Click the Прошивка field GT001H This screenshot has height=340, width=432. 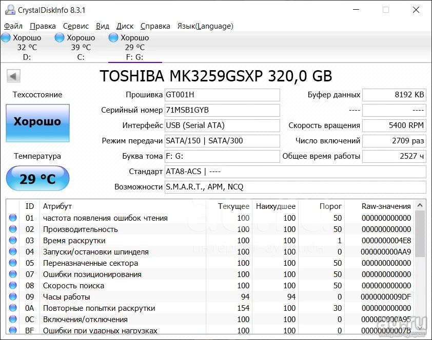tap(222, 95)
